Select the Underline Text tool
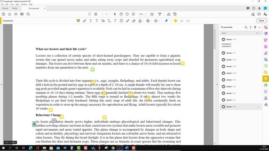This screenshot has width=269, height=151. 91,21
